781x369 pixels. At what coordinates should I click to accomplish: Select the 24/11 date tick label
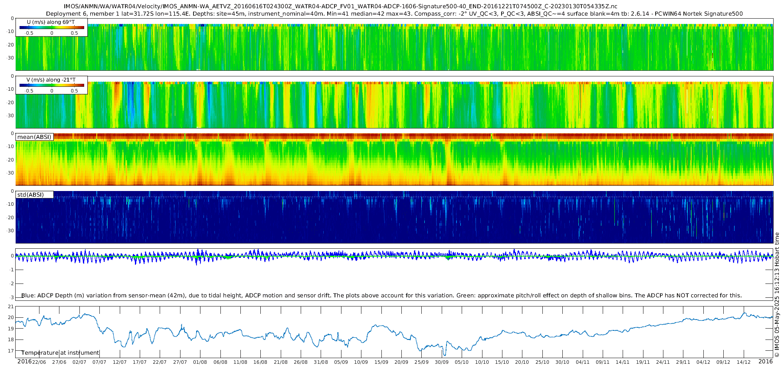663,362
